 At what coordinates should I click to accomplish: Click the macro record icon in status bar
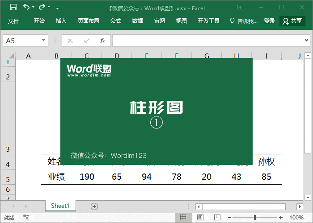tap(26, 218)
